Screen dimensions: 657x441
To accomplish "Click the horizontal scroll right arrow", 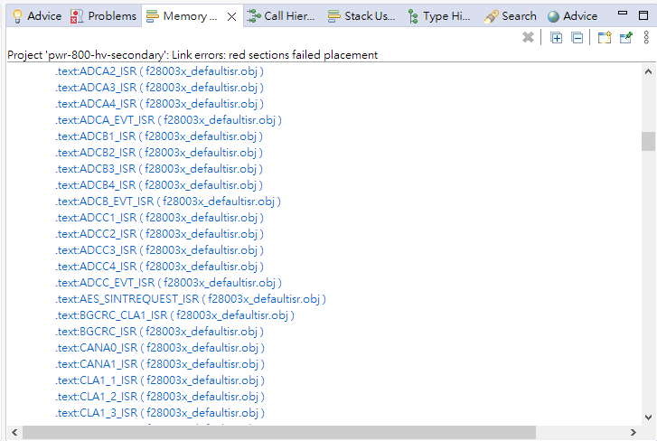I will pos(634,432).
